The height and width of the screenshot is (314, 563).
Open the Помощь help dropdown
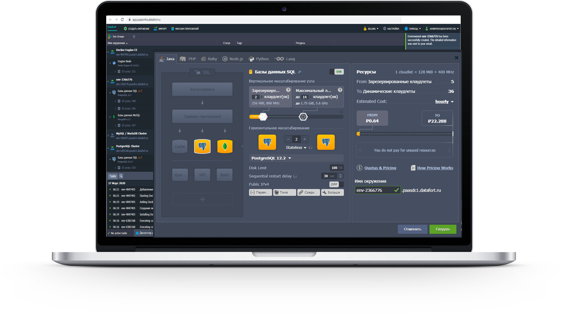coord(413,29)
